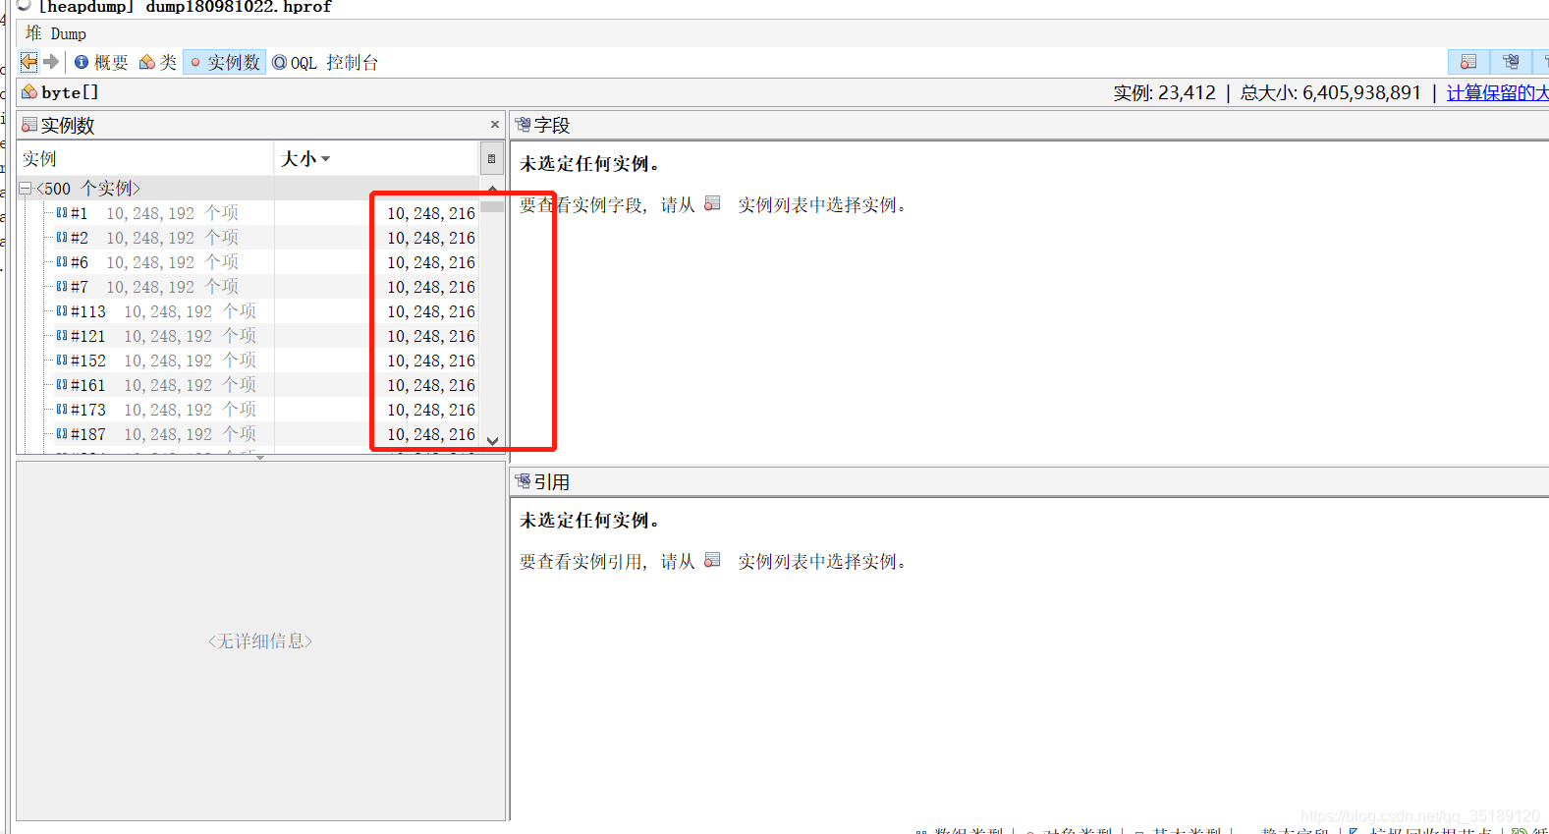Collapse the <500 个实例> tree node
Screen dimensions: 1549x834
[x=26, y=188]
